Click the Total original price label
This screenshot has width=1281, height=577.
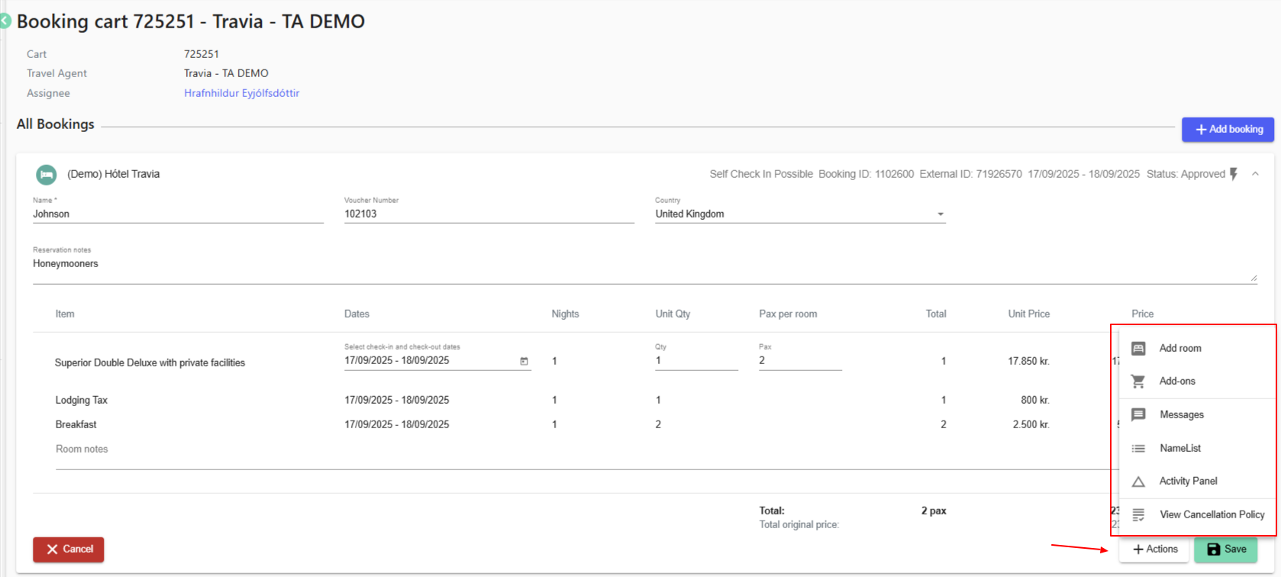(799, 524)
